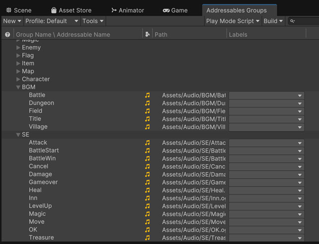
Task: Click audio icon for Dungeon BGM
Action: tap(148, 103)
